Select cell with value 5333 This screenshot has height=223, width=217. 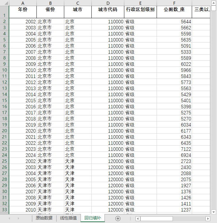click(174, 52)
